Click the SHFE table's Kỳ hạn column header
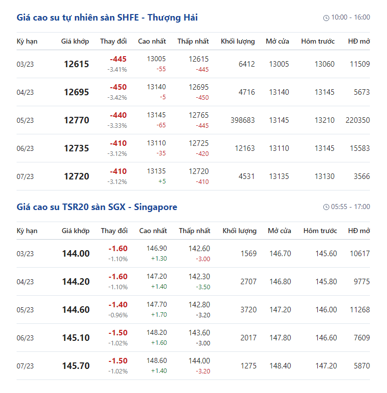The image size is (387, 393). tap(27, 41)
